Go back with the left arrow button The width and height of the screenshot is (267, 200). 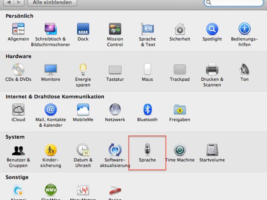[8, 3]
